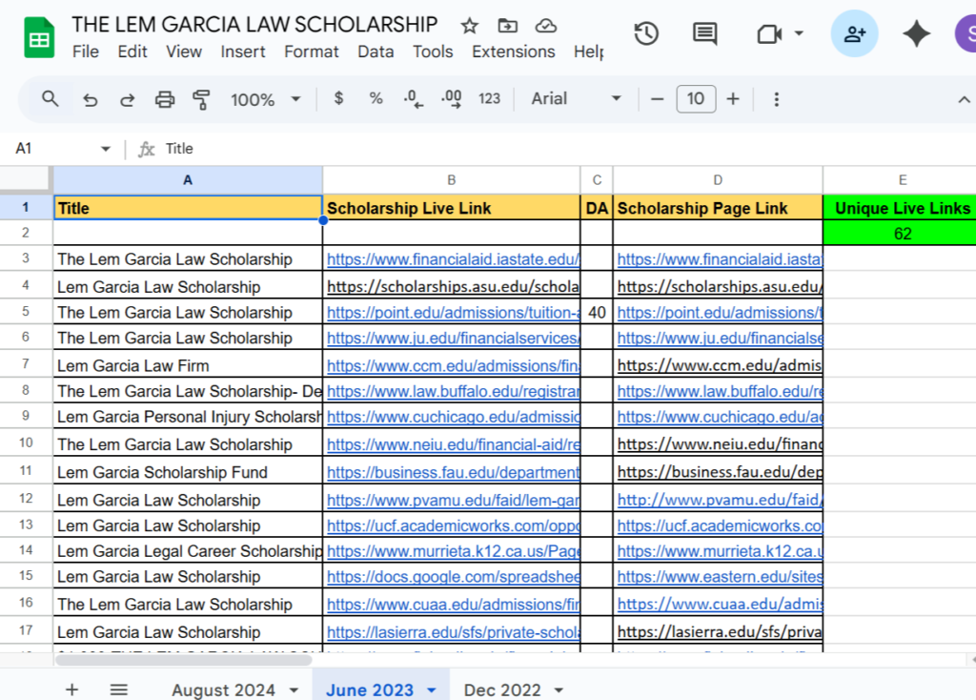The image size is (976, 700).
Task: Open the name box dropdown arrow
Action: pos(105,149)
